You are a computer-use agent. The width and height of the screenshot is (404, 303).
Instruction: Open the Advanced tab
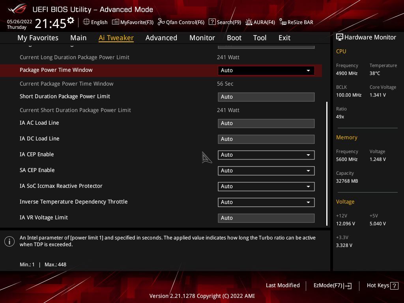coord(161,38)
